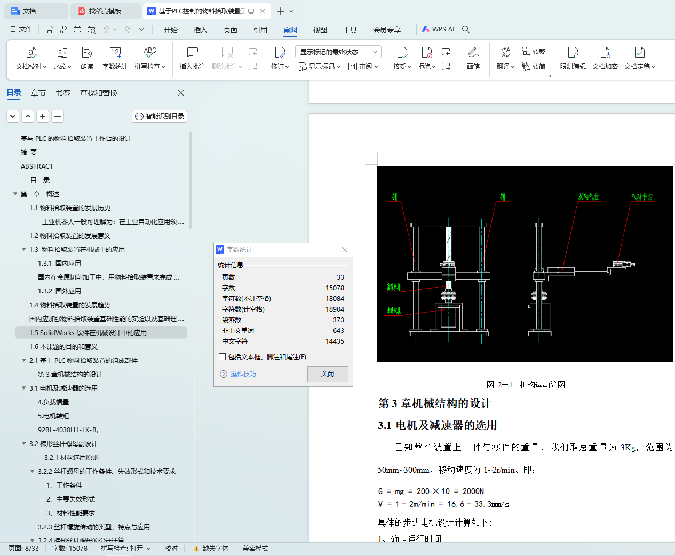
Task: Convert text with 转繁 button
Action: (x=533, y=52)
